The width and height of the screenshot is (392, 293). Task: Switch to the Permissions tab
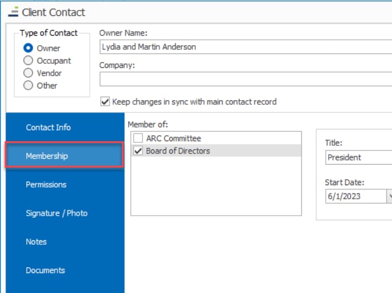(65, 185)
